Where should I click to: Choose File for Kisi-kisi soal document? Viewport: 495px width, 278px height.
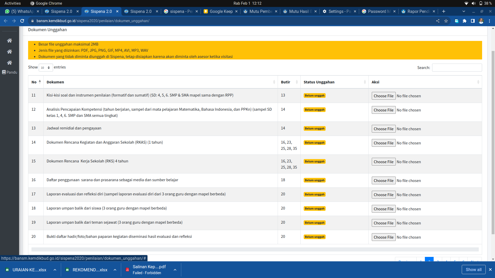coord(384,96)
